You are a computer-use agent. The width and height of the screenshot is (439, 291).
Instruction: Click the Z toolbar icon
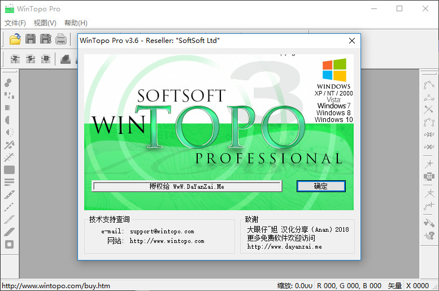coord(15,59)
